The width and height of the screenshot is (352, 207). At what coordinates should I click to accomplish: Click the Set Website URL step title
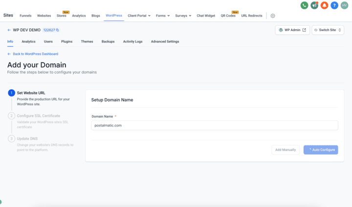[31, 93]
